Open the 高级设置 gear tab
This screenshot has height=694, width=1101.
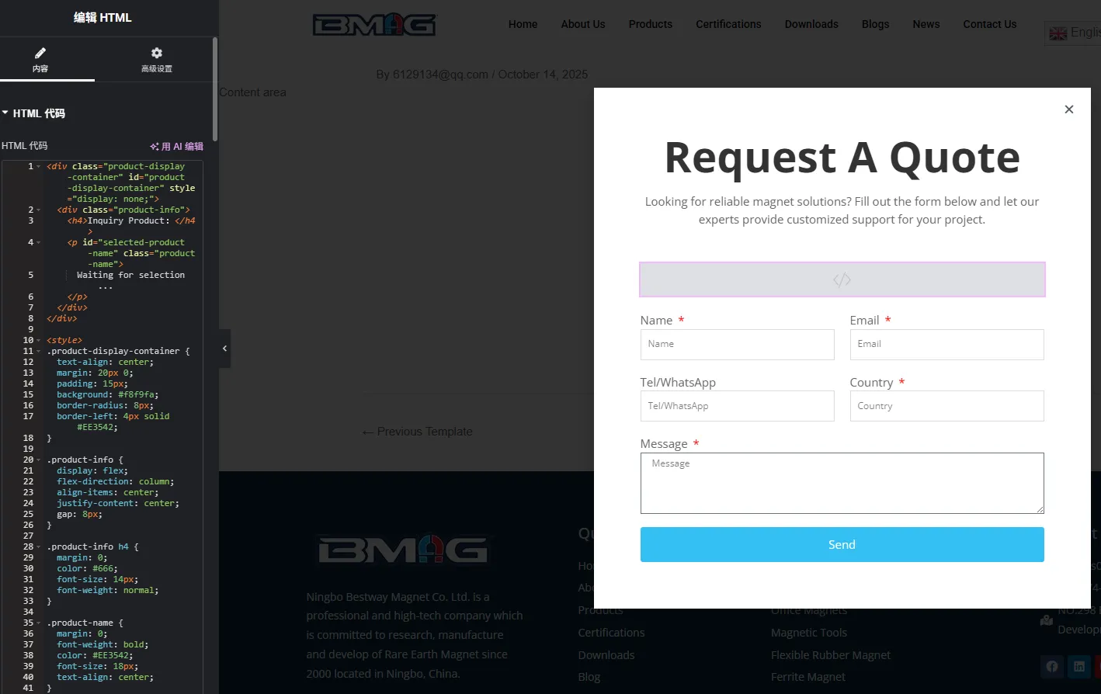point(156,59)
